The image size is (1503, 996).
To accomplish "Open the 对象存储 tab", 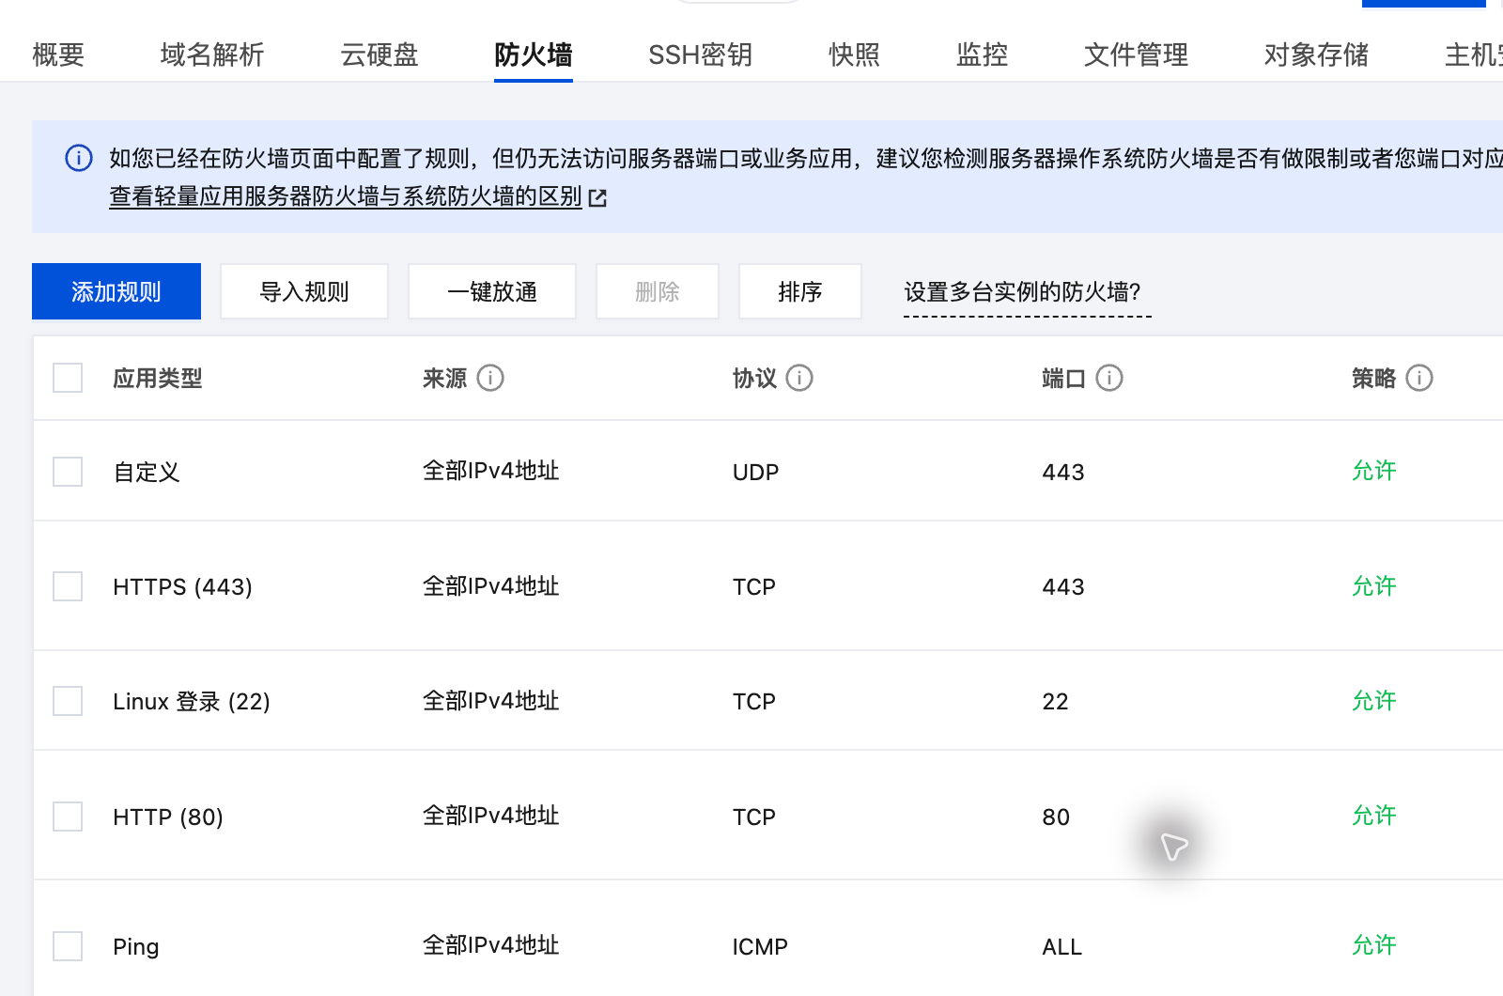I will pos(1317,54).
